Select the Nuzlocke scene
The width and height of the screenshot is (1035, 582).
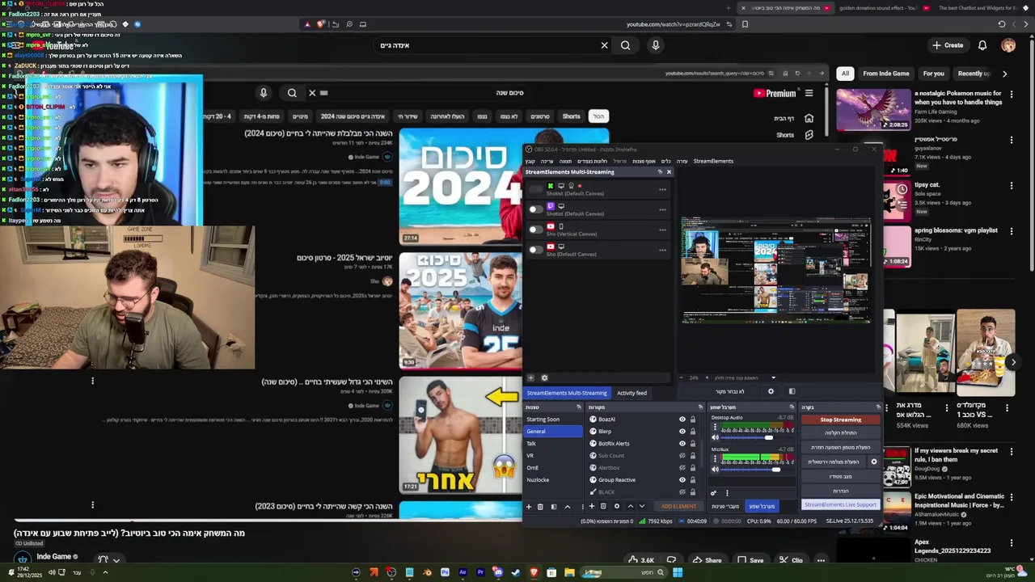point(552,480)
